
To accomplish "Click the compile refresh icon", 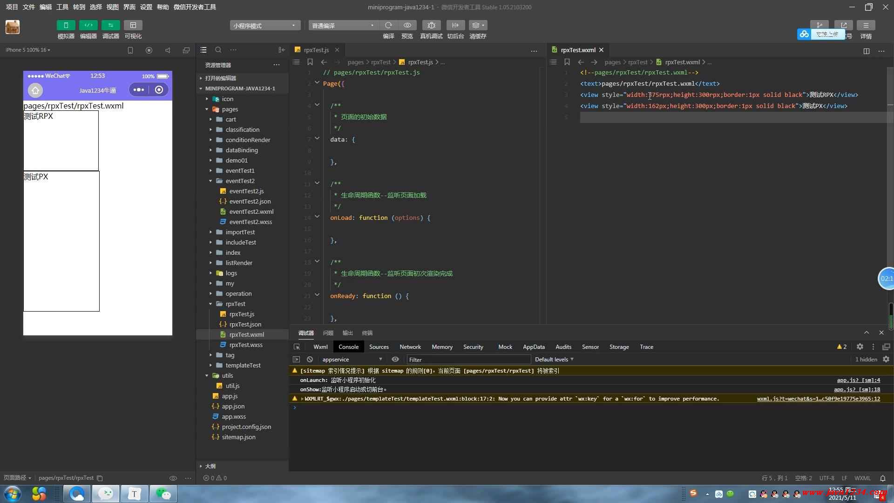I will click(x=388, y=25).
